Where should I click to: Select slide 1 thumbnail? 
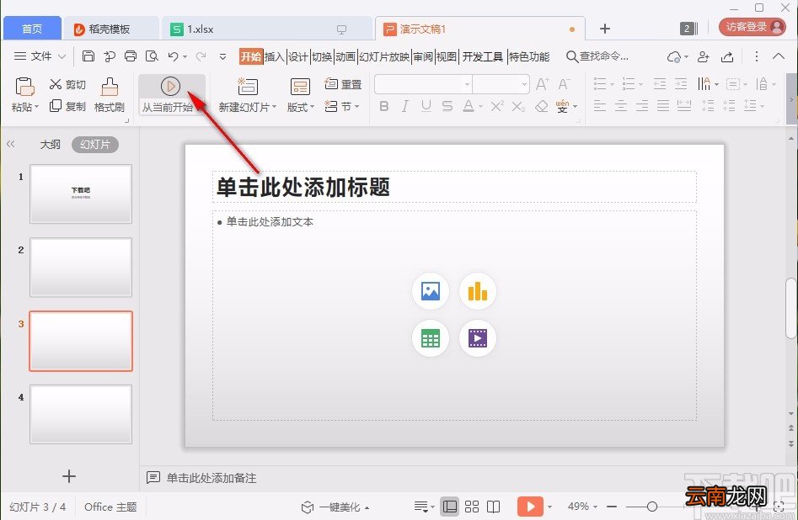[81, 194]
